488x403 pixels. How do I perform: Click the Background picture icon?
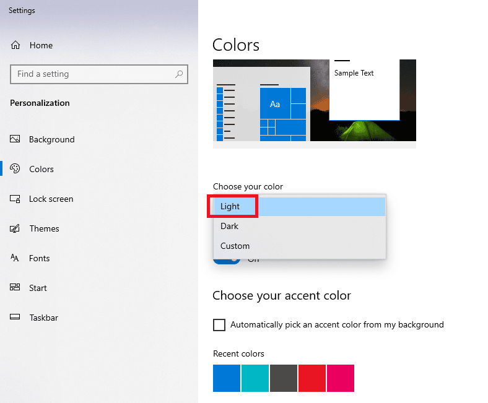(x=15, y=139)
